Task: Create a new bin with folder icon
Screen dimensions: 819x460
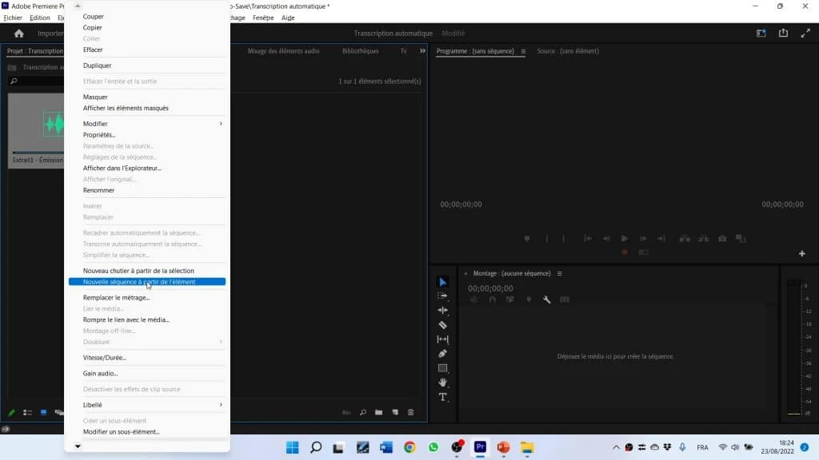Action: (x=378, y=413)
